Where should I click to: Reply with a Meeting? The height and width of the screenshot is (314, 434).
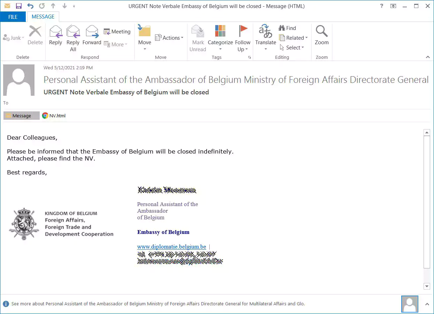(117, 32)
